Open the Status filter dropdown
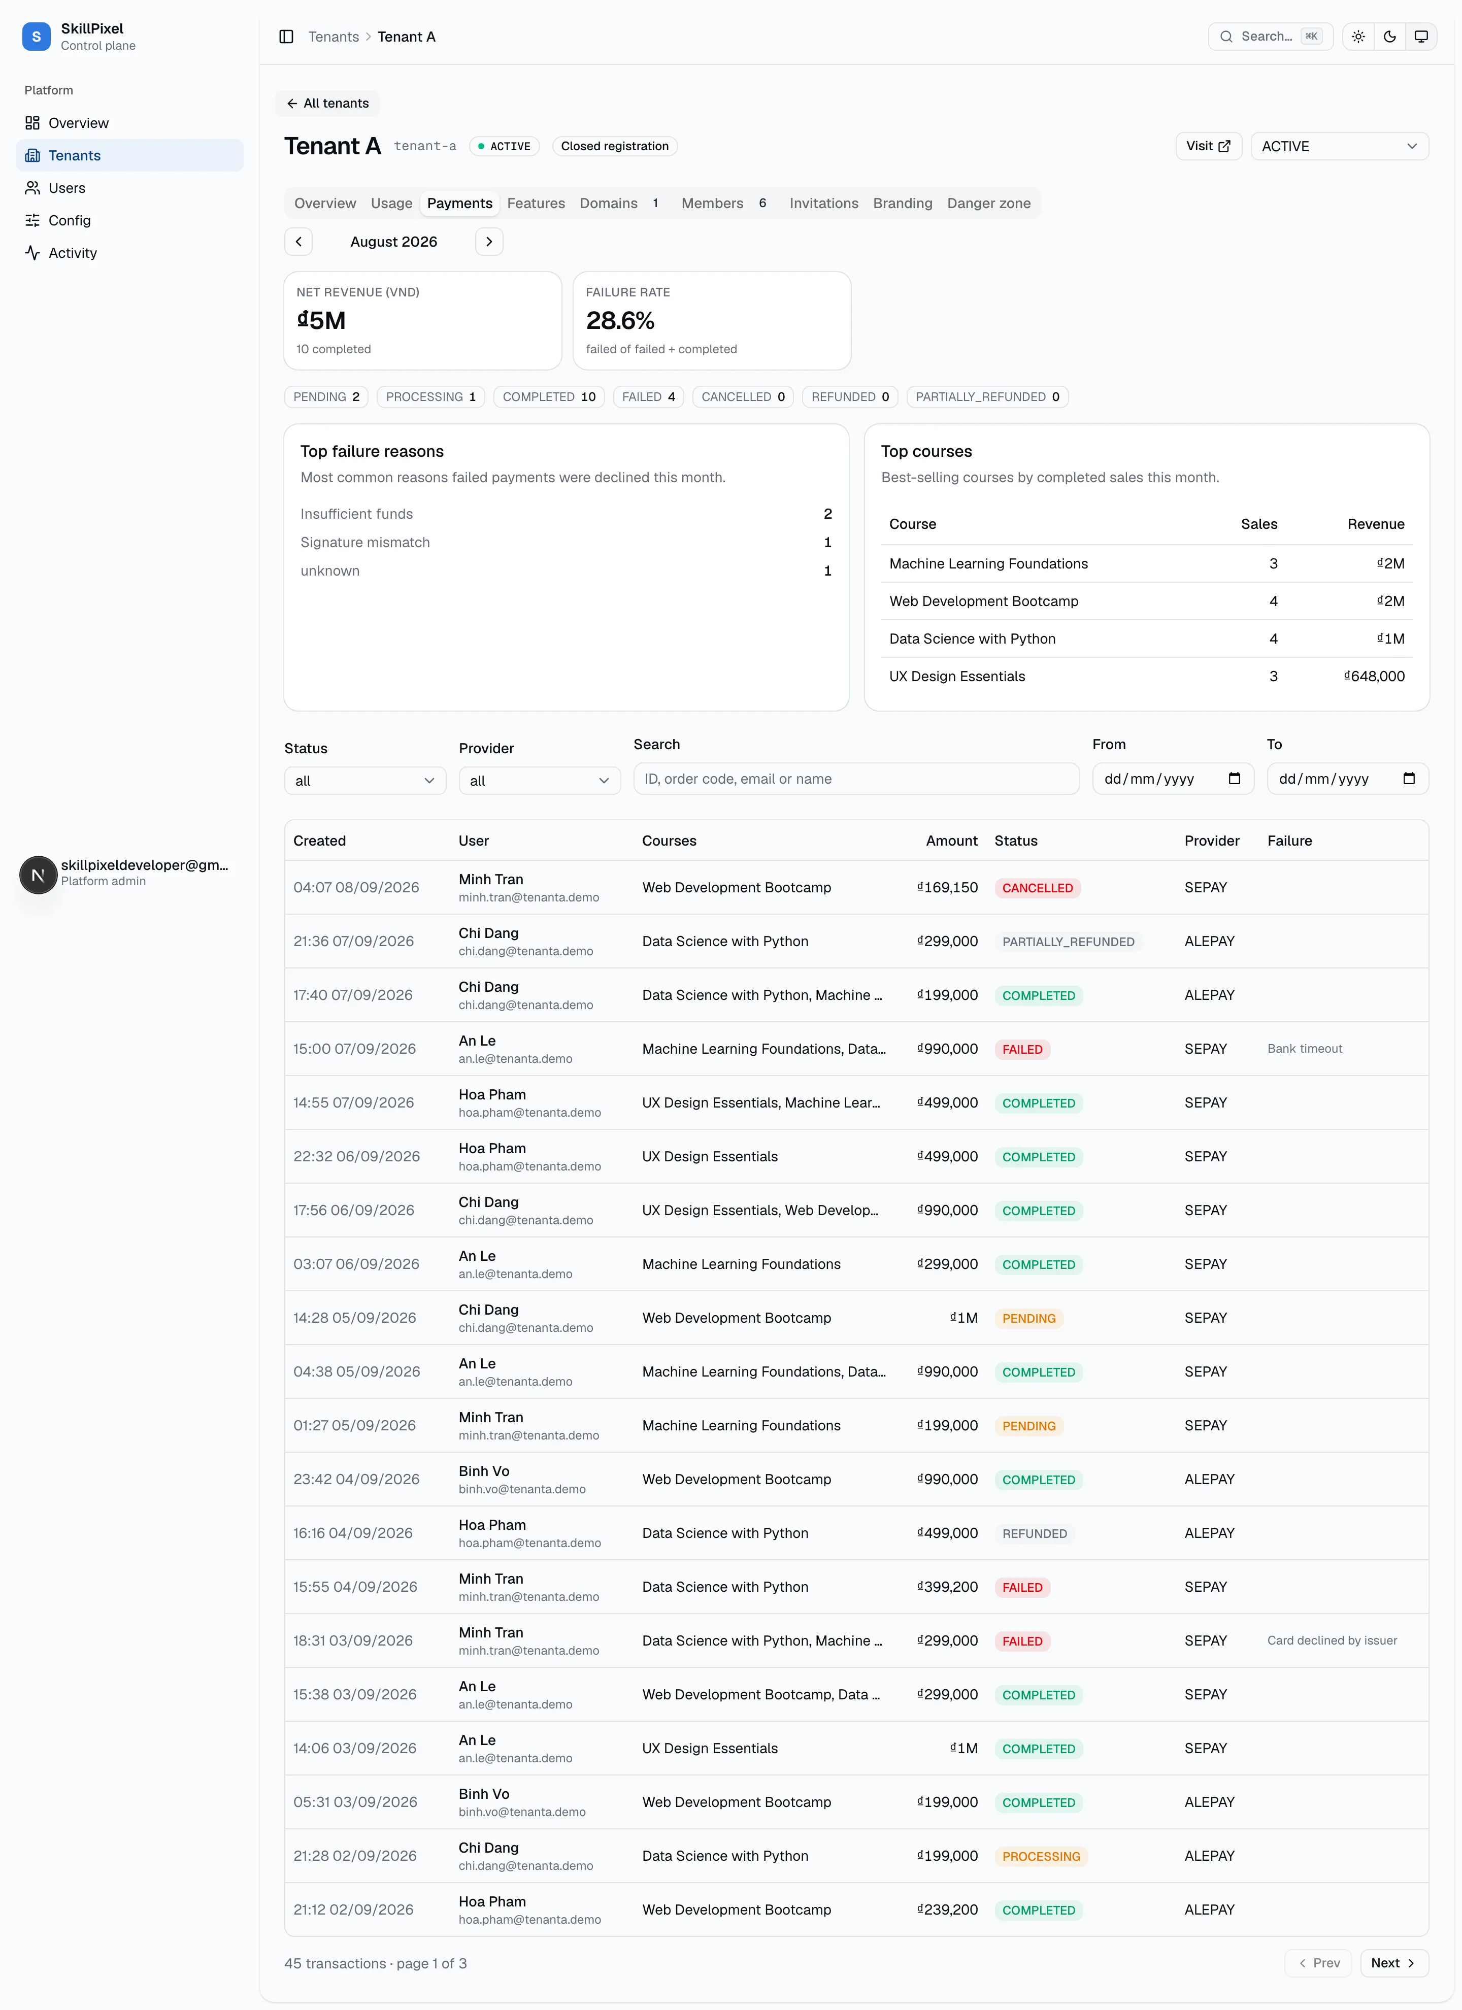This screenshot has height=2010, width=1462. 364,781
